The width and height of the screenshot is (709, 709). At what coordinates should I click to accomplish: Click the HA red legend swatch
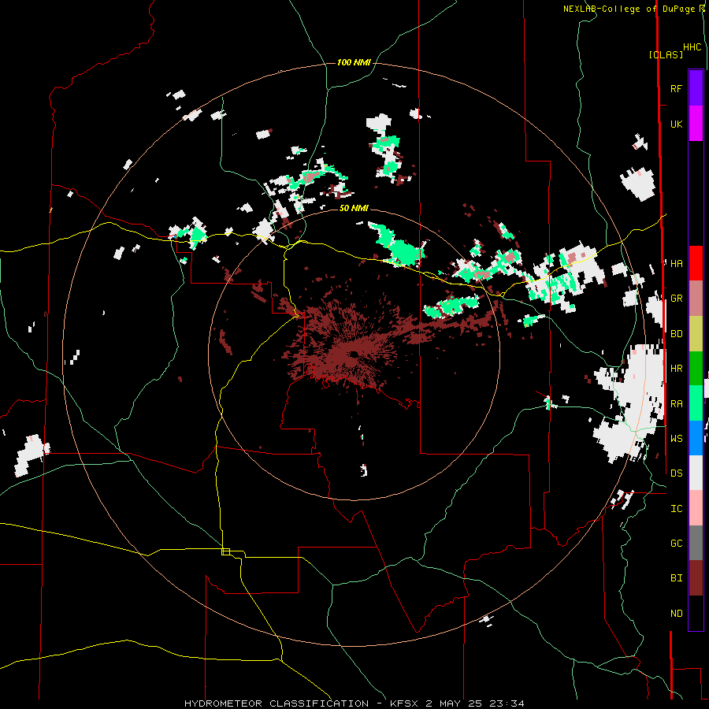696,263
